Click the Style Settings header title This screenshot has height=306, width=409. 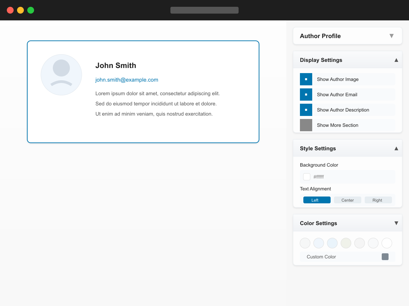point(318,148)
